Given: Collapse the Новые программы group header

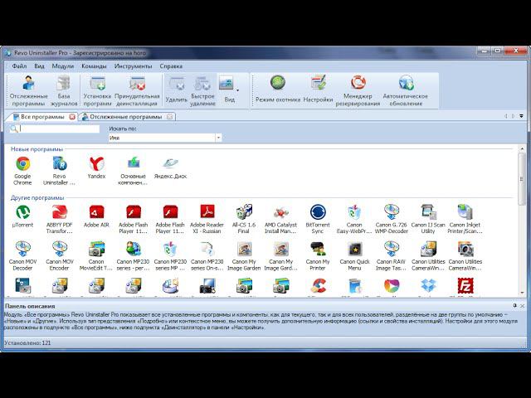Looking at the screenshot, I should click(x=37, y=149).
